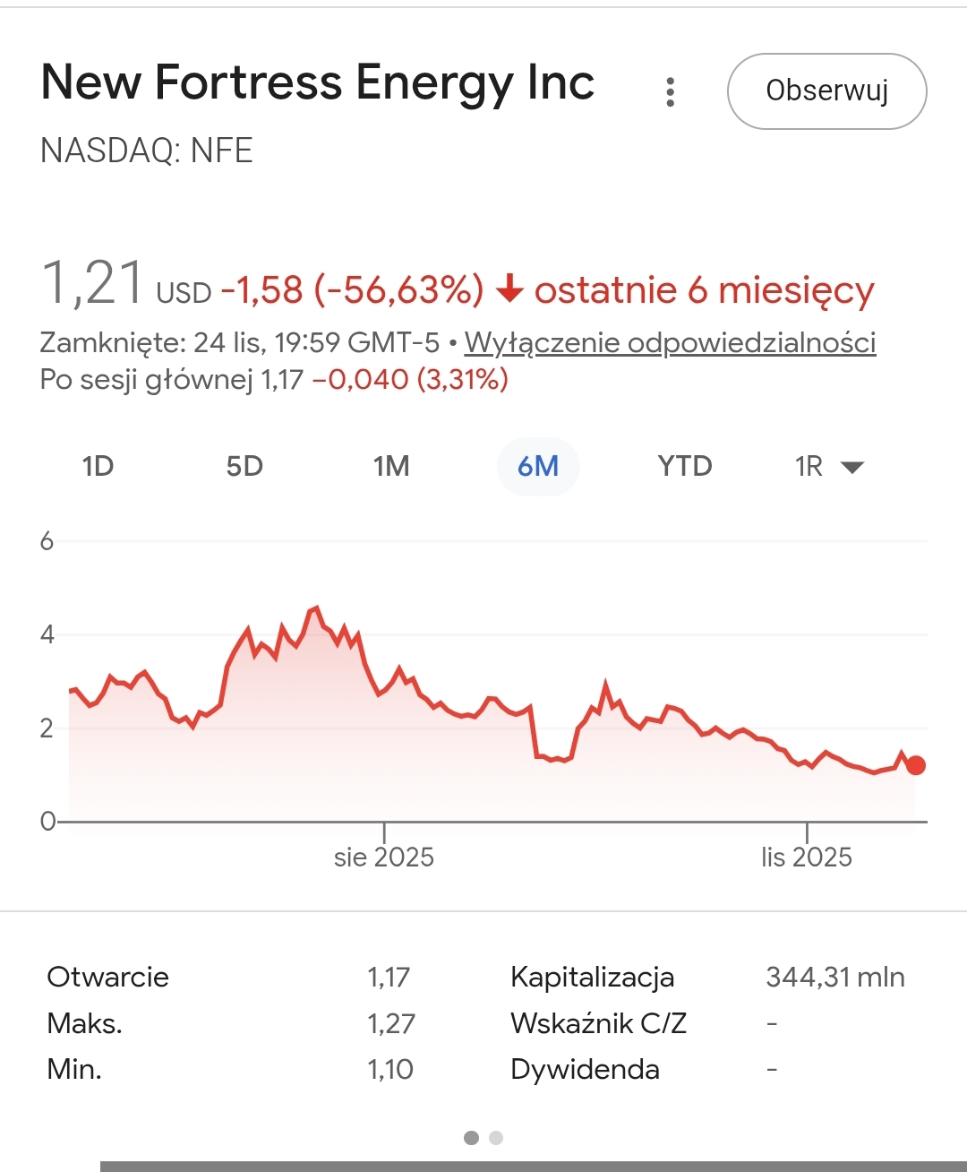Show the 1M price chart

(x=391, y=466)
